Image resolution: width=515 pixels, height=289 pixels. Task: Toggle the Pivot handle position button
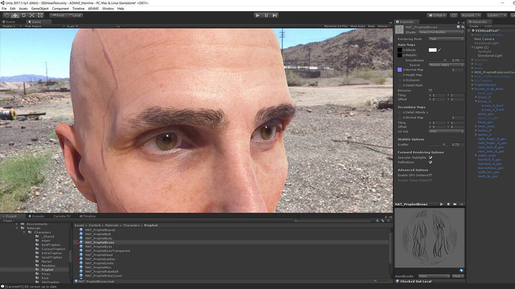(x=58, y=15)
